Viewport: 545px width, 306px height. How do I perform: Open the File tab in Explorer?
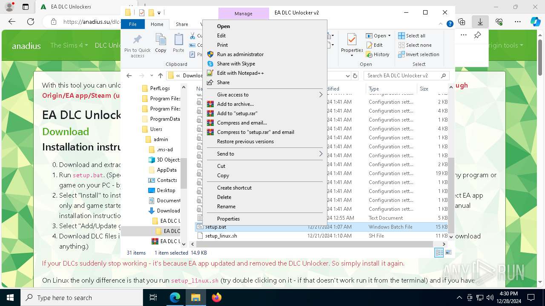(133, 24)
